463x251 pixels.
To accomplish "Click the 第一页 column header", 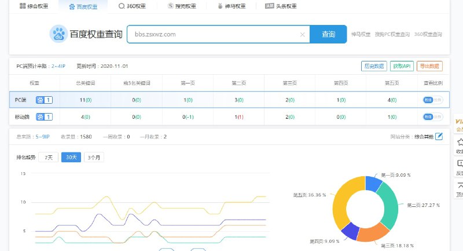I will [x=188, y=83].
